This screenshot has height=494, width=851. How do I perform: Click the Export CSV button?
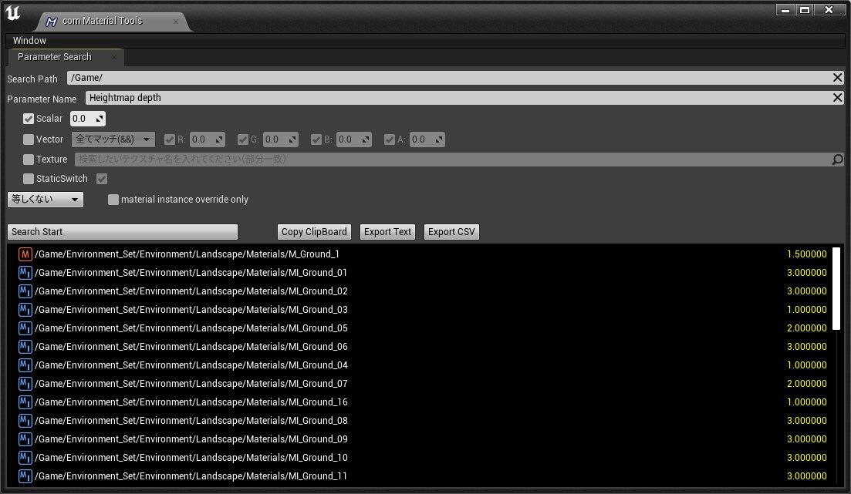tap(451, 232)
